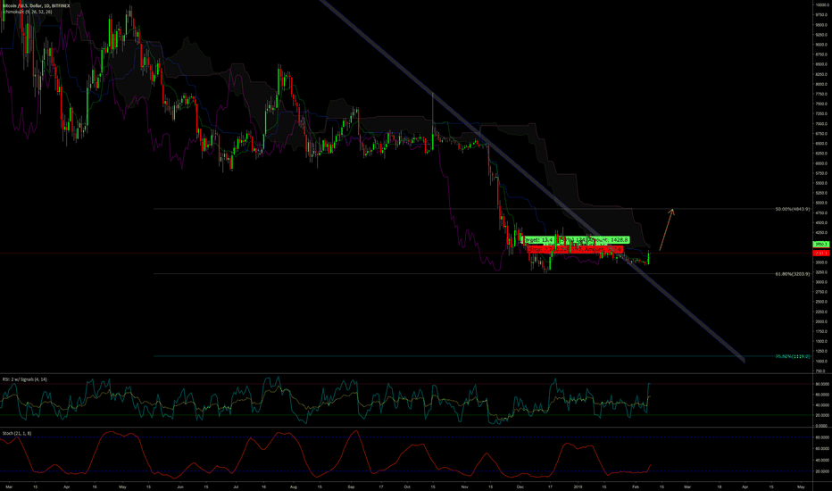Select the Stoch (21, 1, 8) indicator label
832x491 pixels.
(x=16, y=433)
